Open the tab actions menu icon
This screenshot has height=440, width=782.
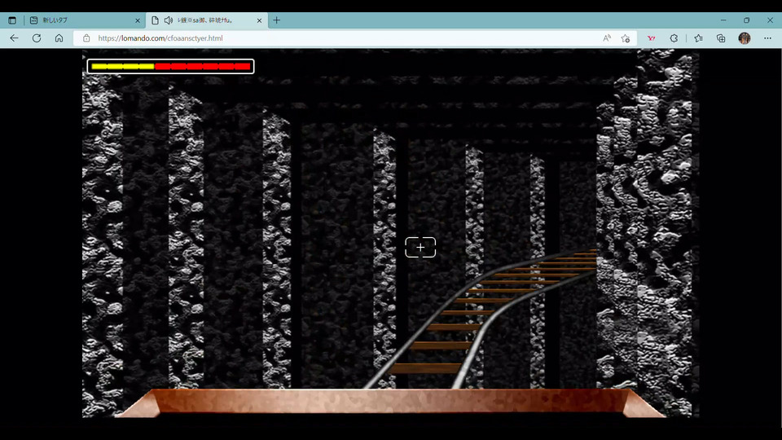tap(12, 20)
